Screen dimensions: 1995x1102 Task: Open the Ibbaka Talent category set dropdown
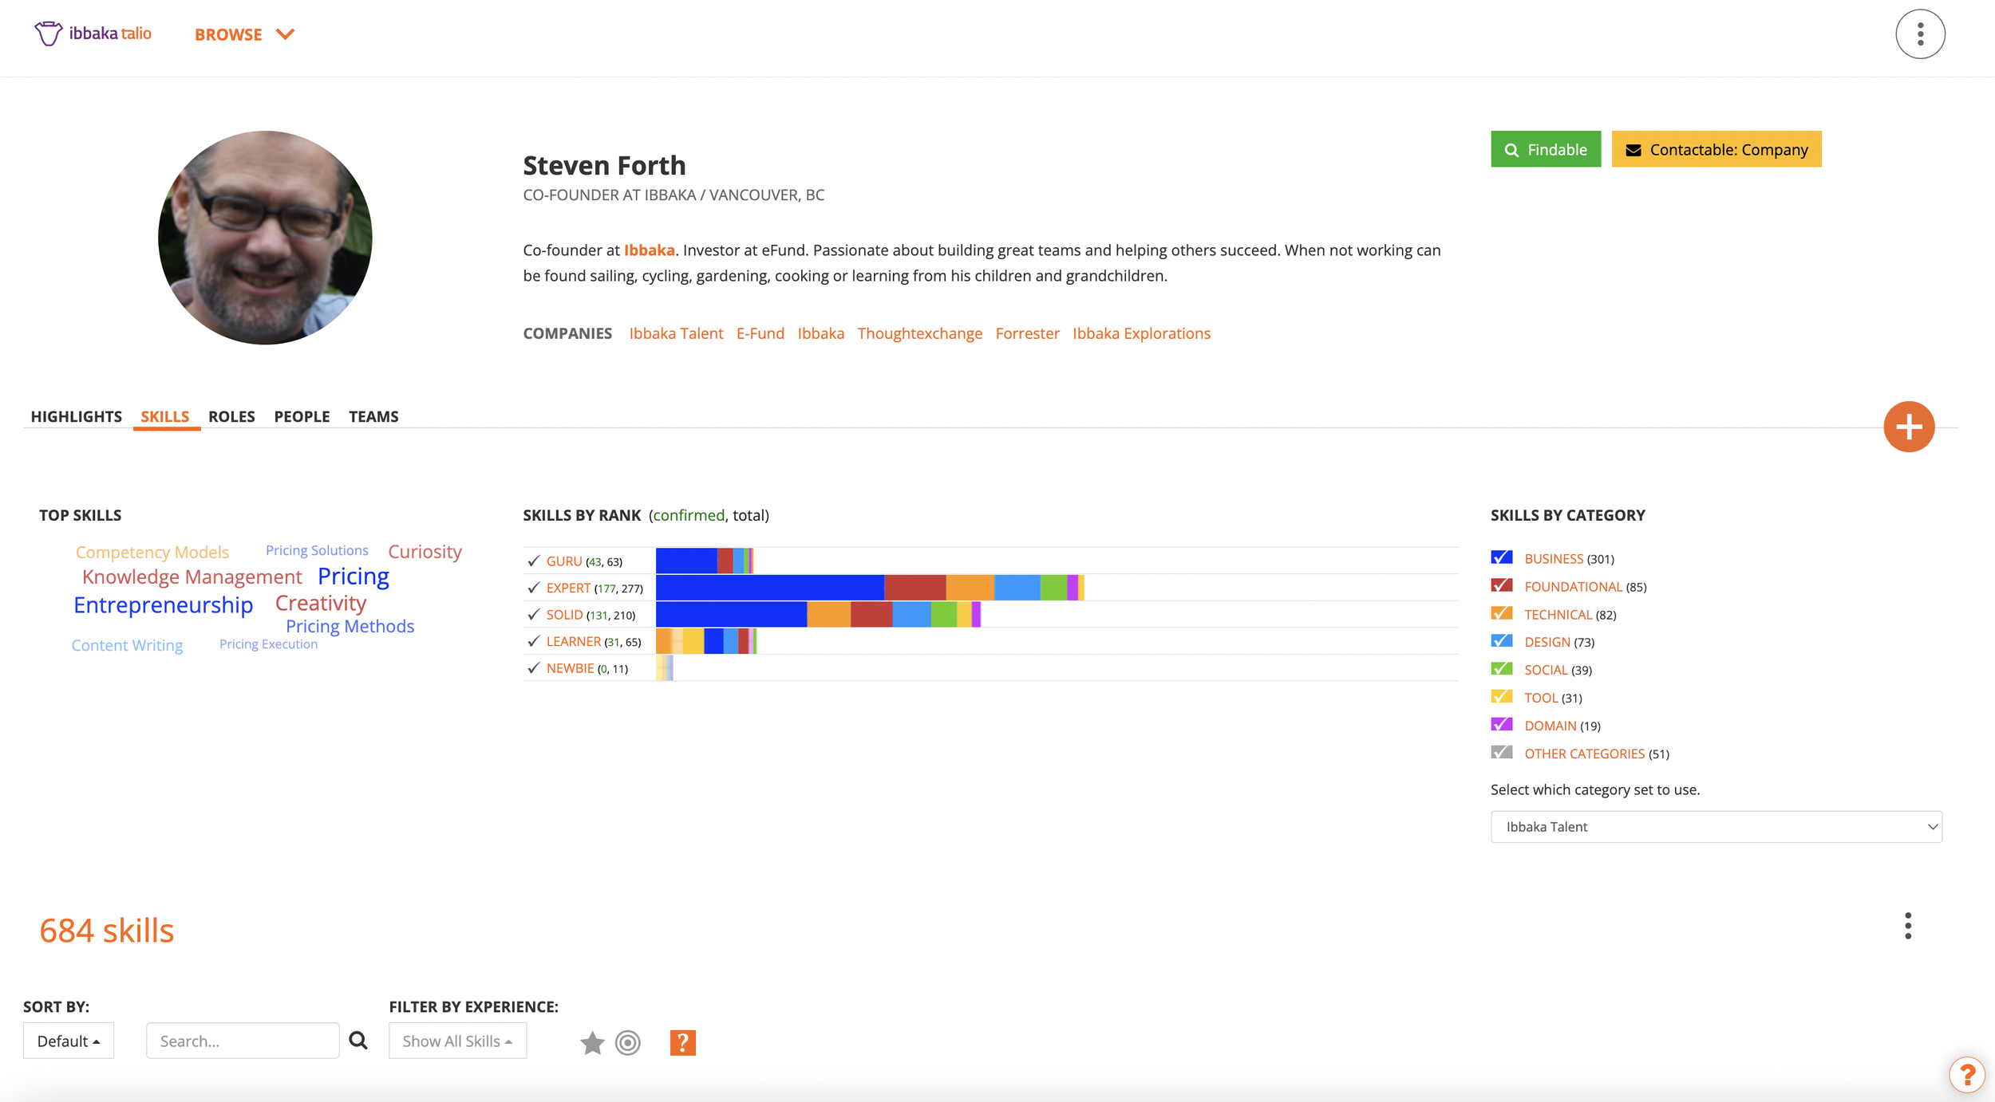coord(1716,827)
